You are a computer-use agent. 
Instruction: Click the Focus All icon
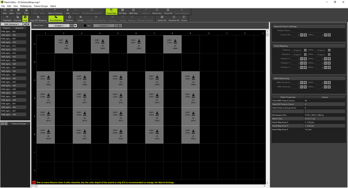168,12
